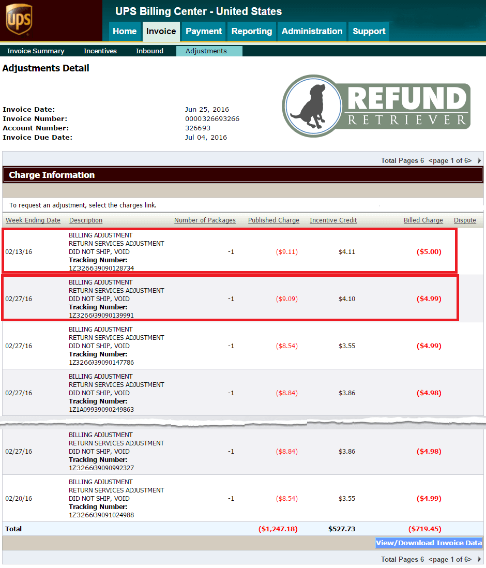Select the Administration tab

pyautogui.click(x=312, y=32)
